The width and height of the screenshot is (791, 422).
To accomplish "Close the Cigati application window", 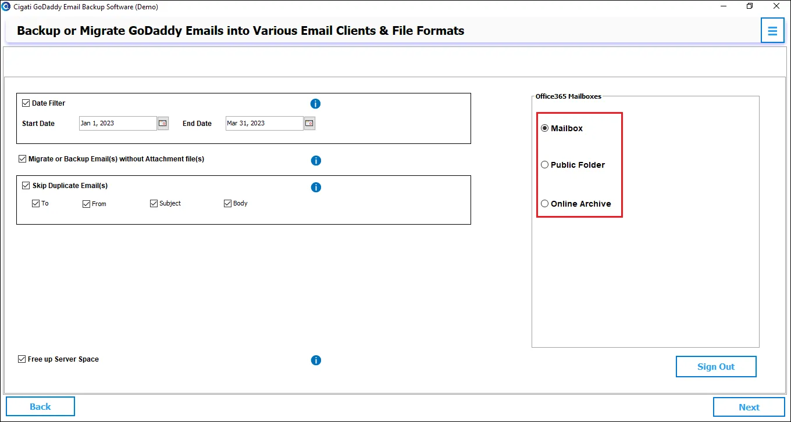I will coord(776,6).
